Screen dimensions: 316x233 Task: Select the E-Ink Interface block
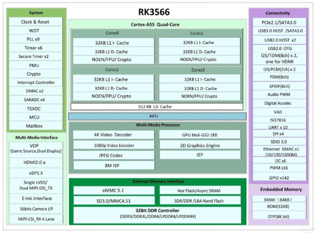click(x=36, y=199)
